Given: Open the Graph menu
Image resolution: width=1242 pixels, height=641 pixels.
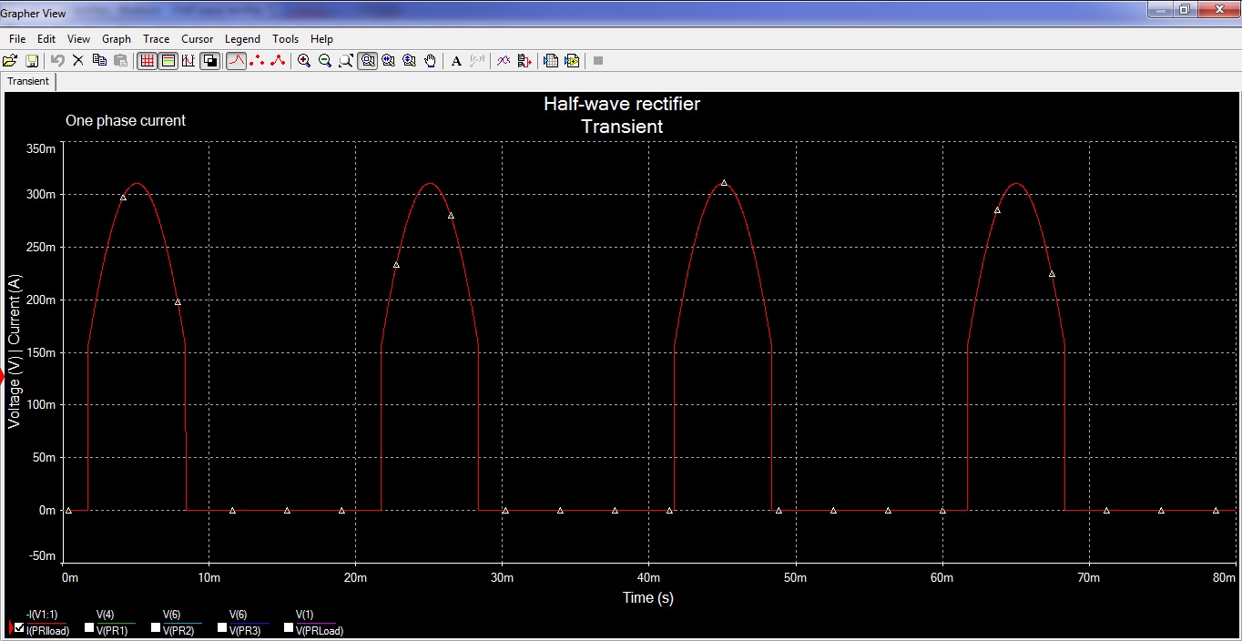Looking at the screenshot, I should [116, 38].
